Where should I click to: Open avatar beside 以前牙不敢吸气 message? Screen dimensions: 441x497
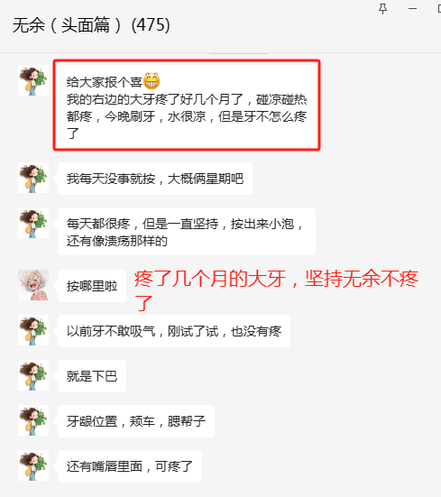click(x=33, y=330)
